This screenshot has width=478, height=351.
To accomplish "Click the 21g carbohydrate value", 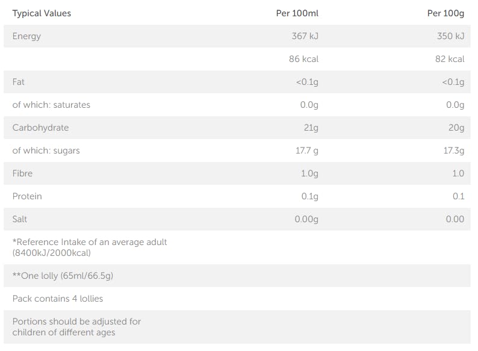I will [x=311, y=128].
